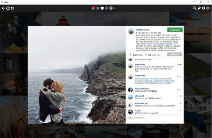Open the @the_suns_harvest mention in comments

[x=143, y=67]
